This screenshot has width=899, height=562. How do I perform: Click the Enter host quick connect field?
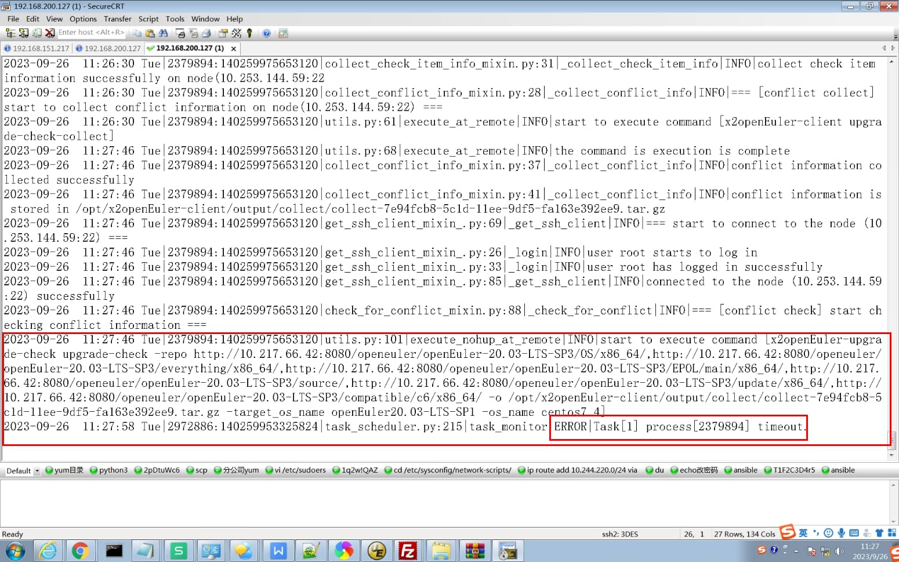pos(91,32)
